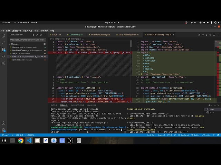
Task: Go to next change arrow in diff editor
Action: (x=206, y=35)
